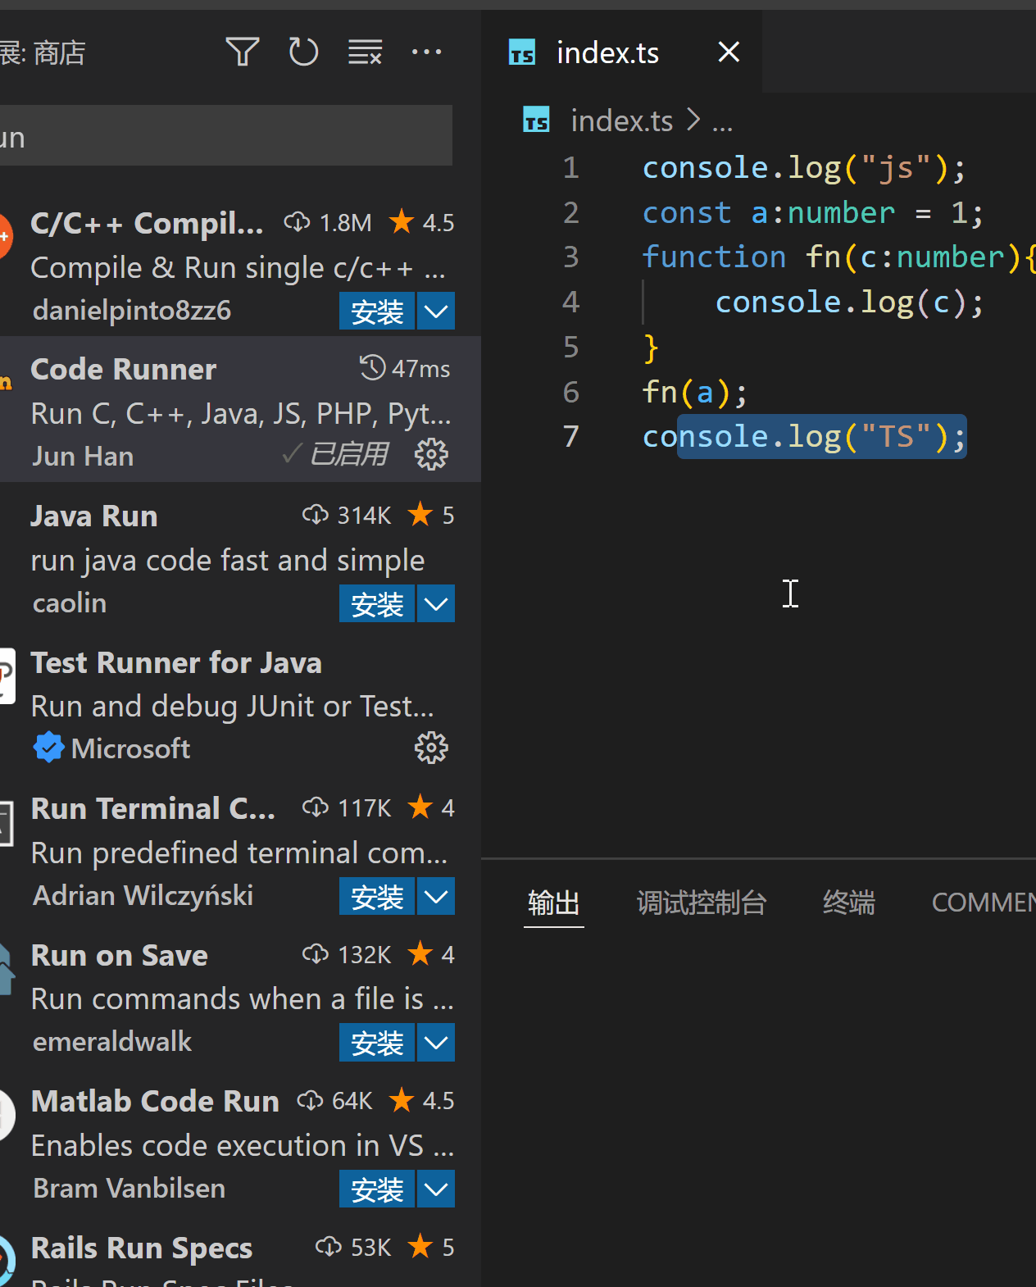
Task: Open Code Runner manage gear icon
Action: 431,454
